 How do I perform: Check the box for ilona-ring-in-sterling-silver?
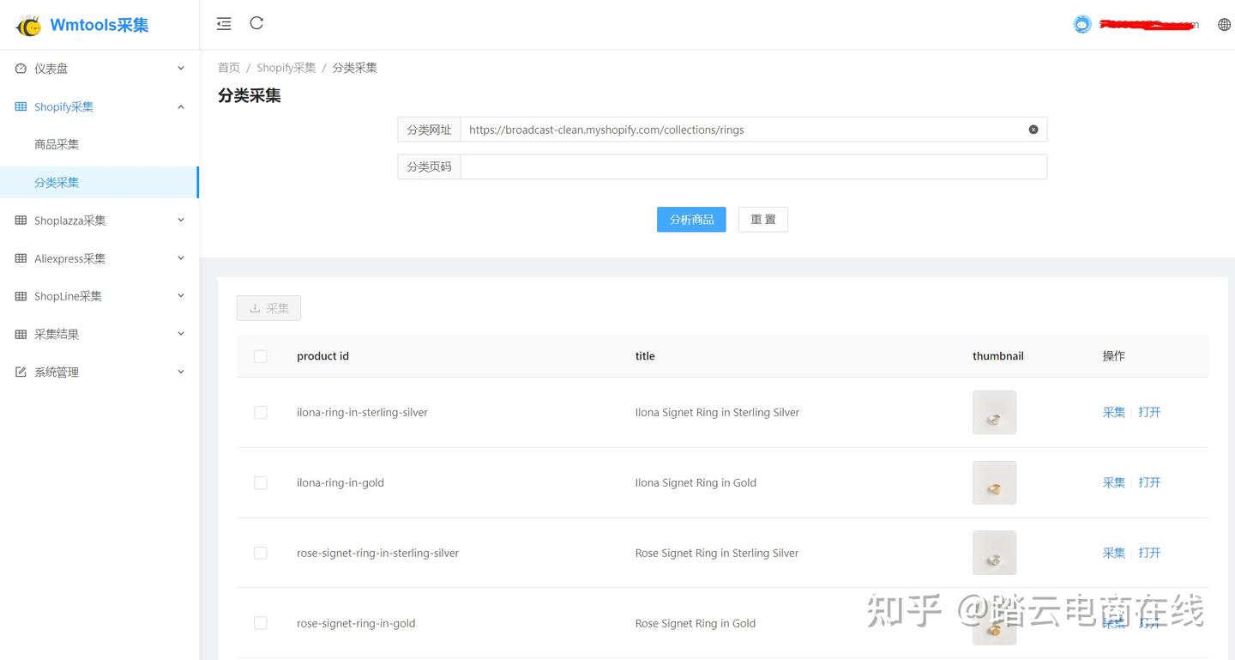tap(261, 412)
